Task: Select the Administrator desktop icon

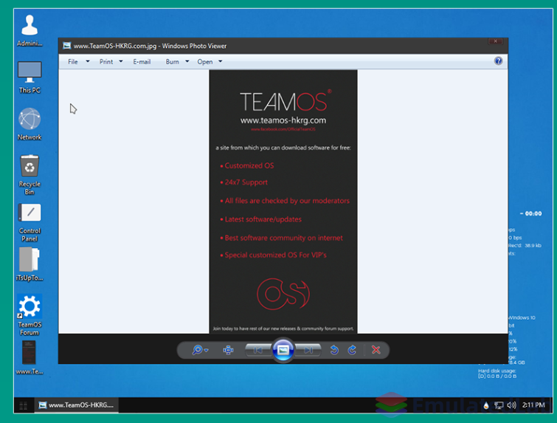Action: coord(30,30)
